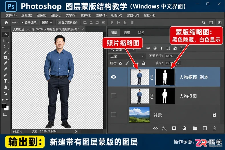
Task: Click the add layer mask icon
Action: point(174,128)
